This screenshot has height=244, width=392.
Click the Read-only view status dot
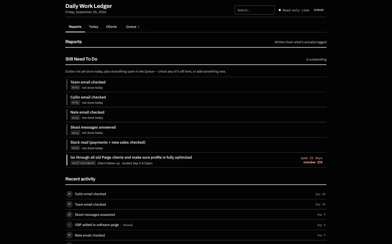click(x=280, y=10)
